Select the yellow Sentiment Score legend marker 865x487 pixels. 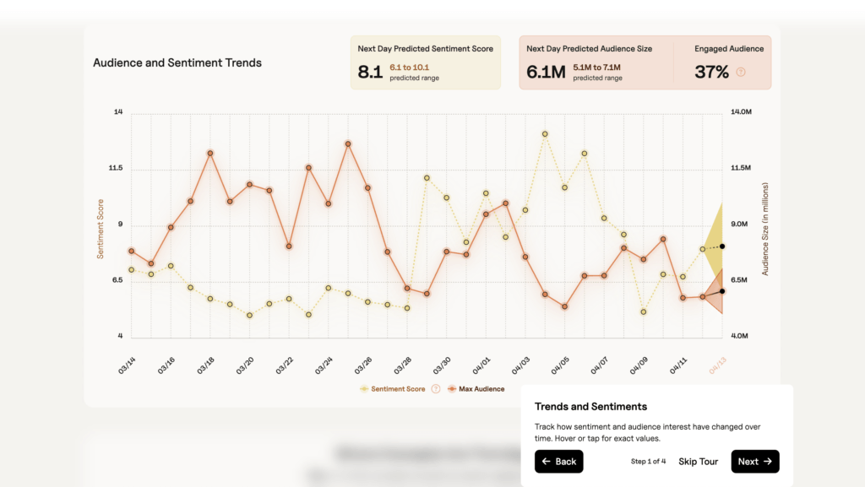[x=363, y=389]
